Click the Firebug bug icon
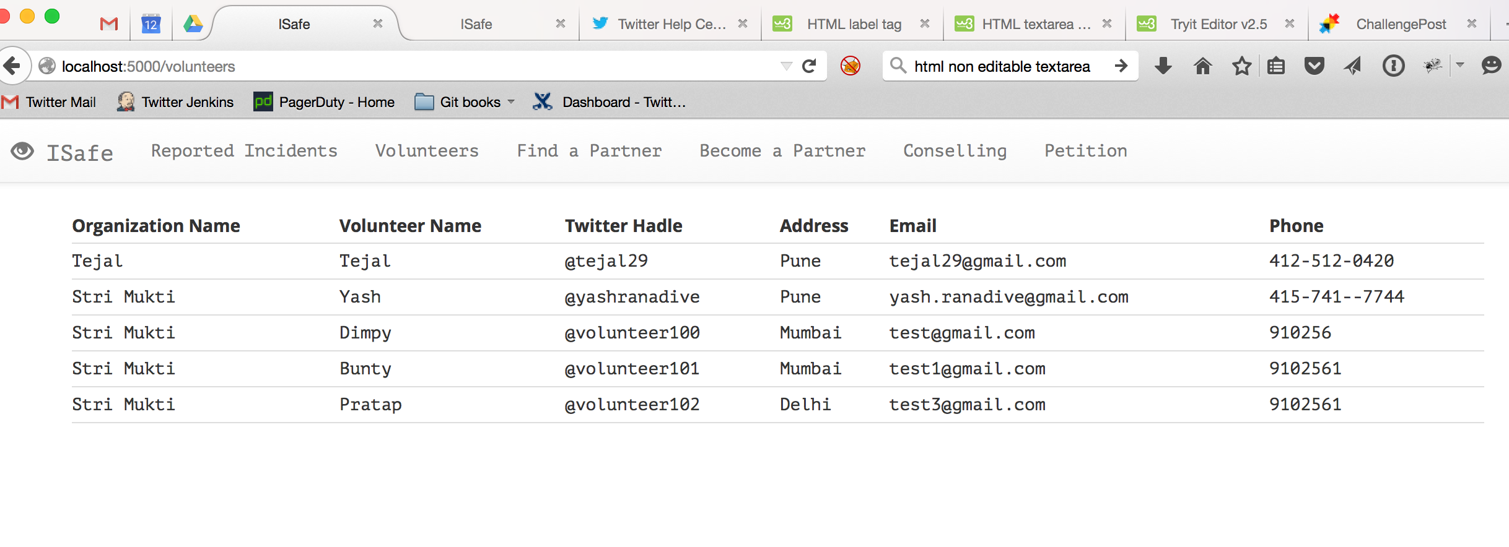This screenshot has height=547, width=1509. click(1432, 66)
